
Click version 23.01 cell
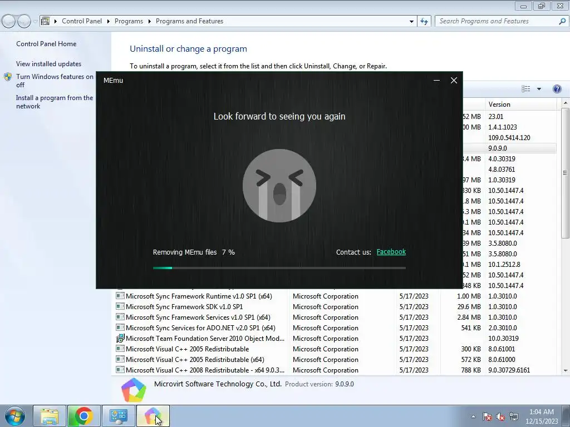(x=495, y=117)
